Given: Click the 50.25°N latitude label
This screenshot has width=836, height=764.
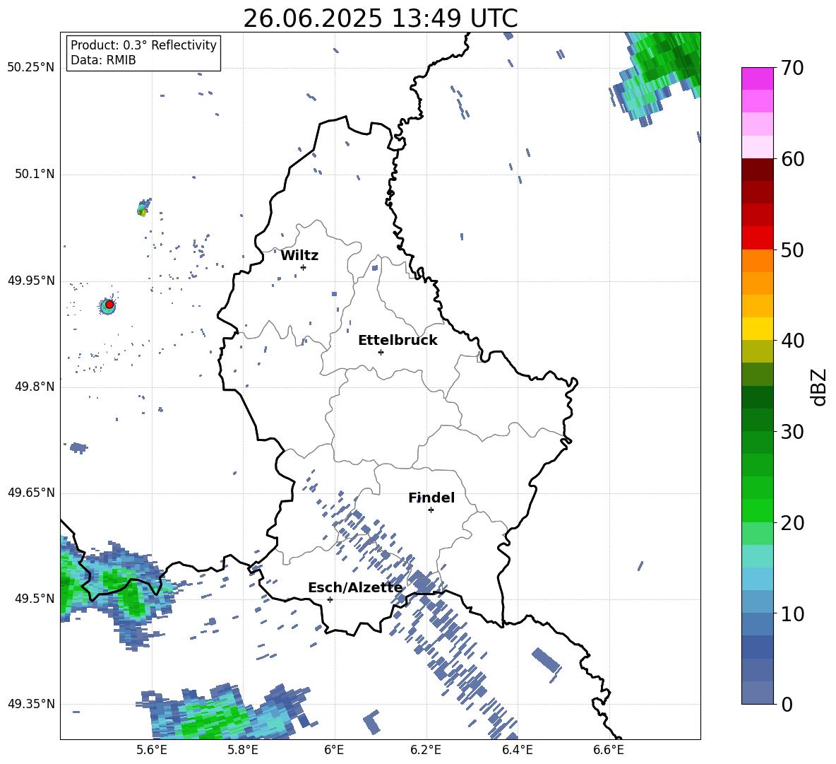Looking at the screenshot, I should 30,68.
